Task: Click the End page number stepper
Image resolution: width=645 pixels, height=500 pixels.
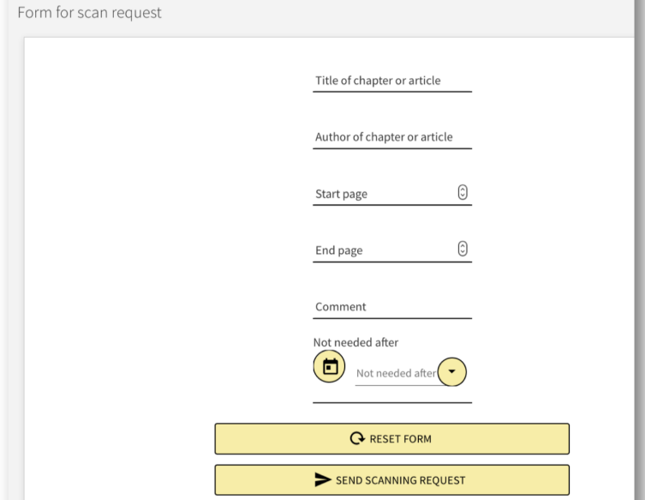Action: click(463, 249)
